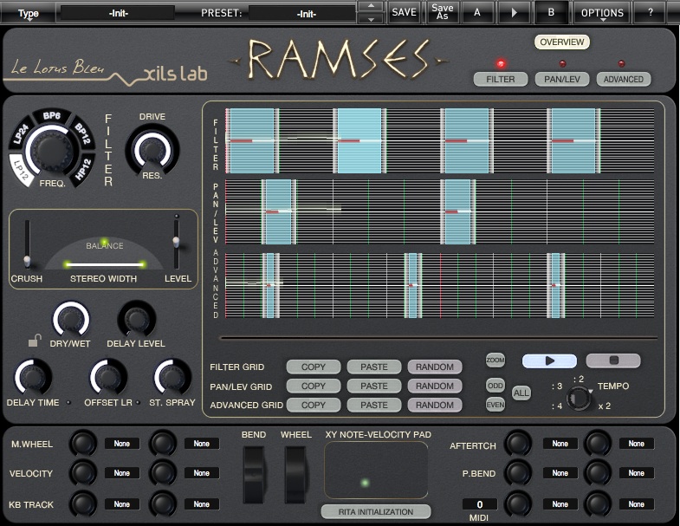
Task: Switch to the ADVANCED tab
Action: [624, 79]
